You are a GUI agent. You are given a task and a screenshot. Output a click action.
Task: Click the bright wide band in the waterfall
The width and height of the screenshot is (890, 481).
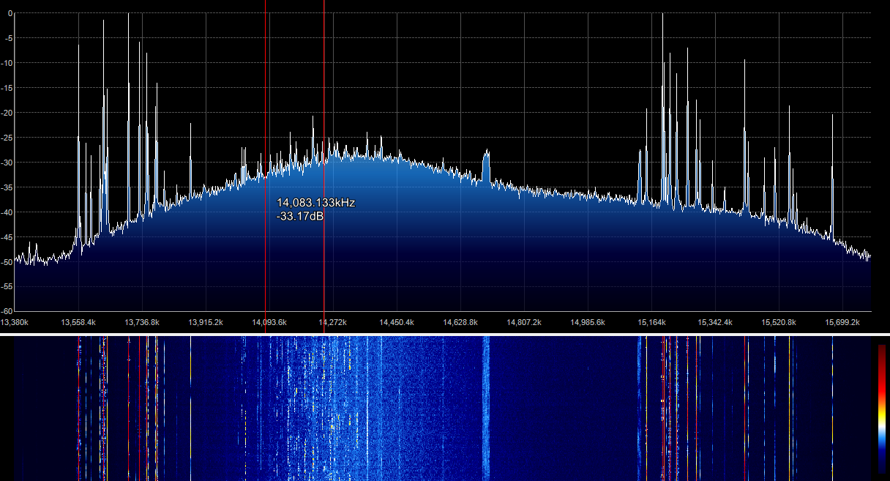click(x=485, y=410)
